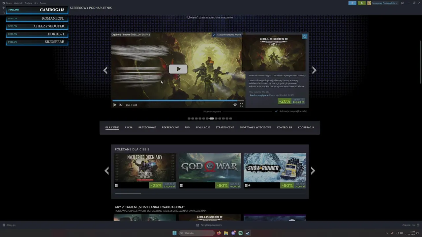422x237 pixels.
Task: Click Dodaj grę add game button
Action: pyautogui.click(x=9, y=225)
